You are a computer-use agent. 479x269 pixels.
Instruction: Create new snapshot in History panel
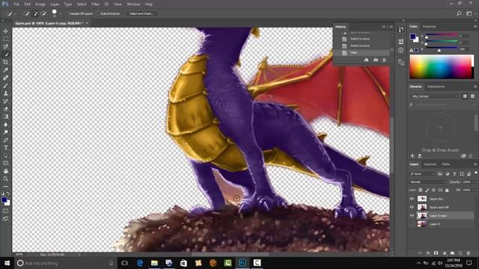pos(376,60)
